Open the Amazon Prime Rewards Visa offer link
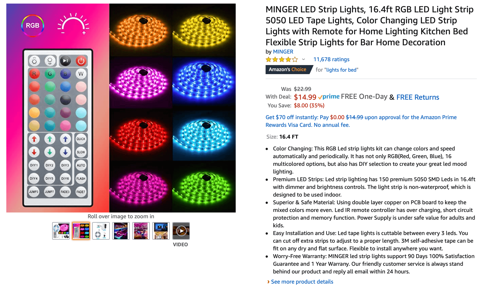This screenshot has width=484, height=291. pyautogui.click(x=361, y=121)
